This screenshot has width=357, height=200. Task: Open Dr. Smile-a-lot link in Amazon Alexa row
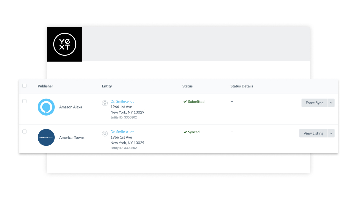click(x=122, y=101)
